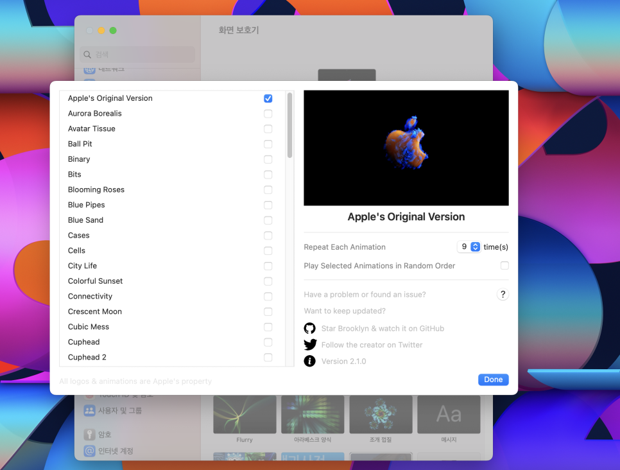The width and height of the screenshot is (620, 470).
Task: Select the Colorful Sunset row label
Action: pos(95,281)
